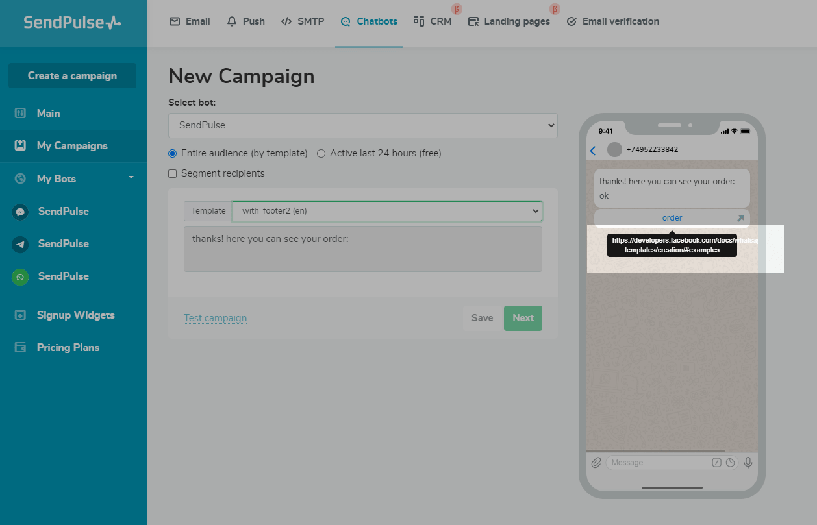Click the My Bots globe icon
The height and width of the screenshot is (525, 817).
click(x=20, y=178)
